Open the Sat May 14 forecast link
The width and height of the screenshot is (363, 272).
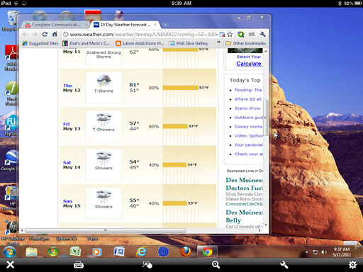[x=67, y=162]
